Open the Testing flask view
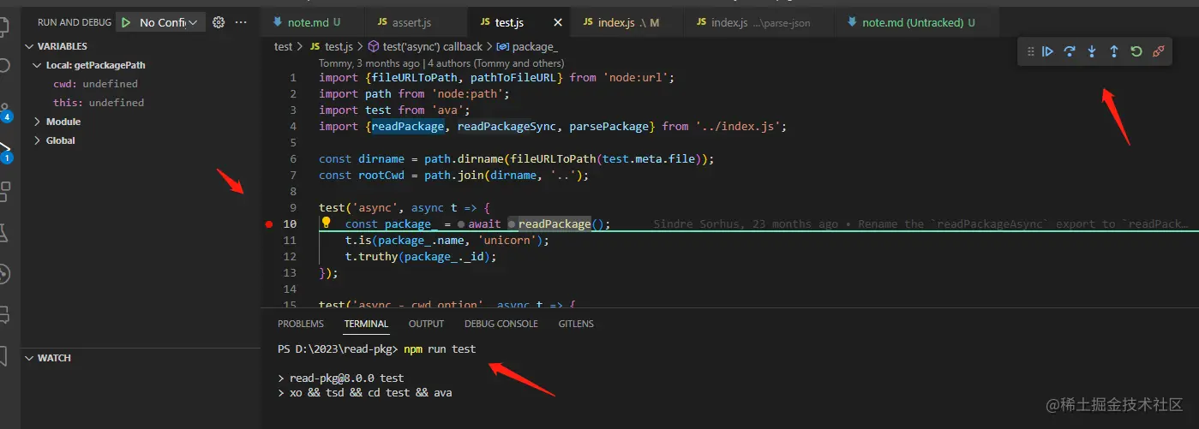This screenshot has height=429, width=1199. pyautogui.click(x=5, y=232)
